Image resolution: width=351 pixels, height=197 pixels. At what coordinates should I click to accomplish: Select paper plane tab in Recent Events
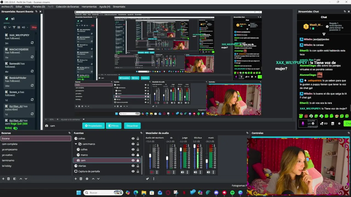click(x=7, y=19)
